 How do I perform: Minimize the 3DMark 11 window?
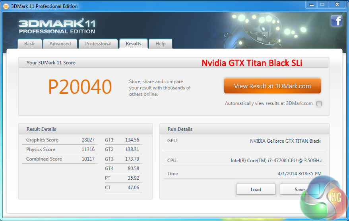click(312, 5)
